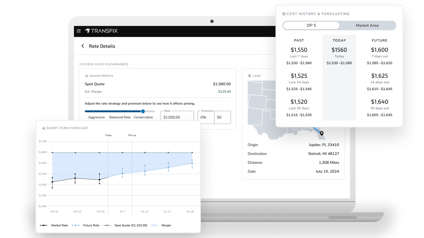The image size is (424, 238).
Task: Click the Market Rate legend entry
Action: pyautogui.click(x=60, y=225)
